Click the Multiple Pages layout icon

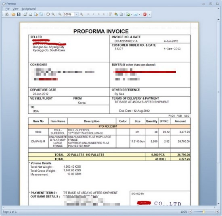tap(111, 14)
